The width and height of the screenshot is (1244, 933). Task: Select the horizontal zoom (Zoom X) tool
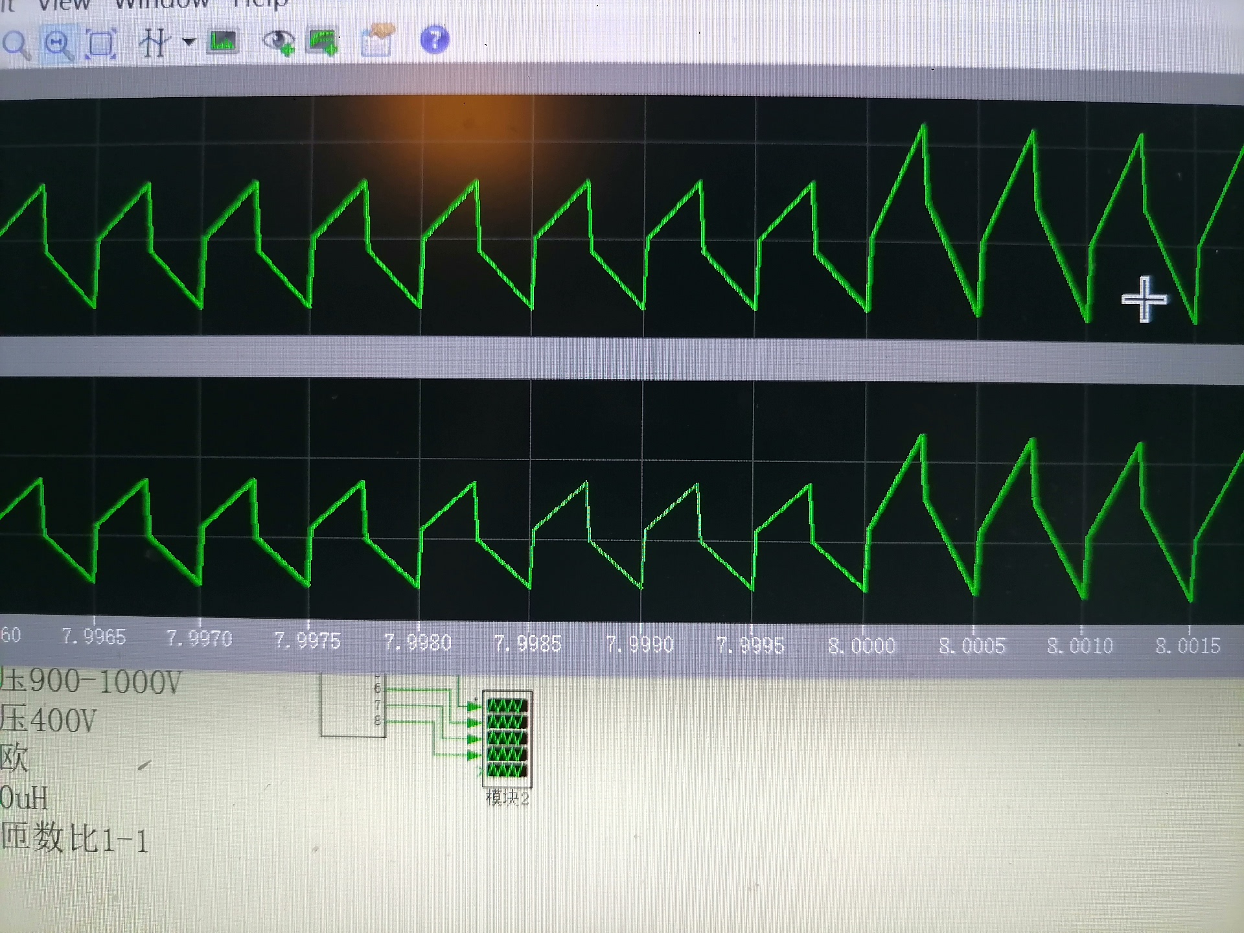pos(59,45)
